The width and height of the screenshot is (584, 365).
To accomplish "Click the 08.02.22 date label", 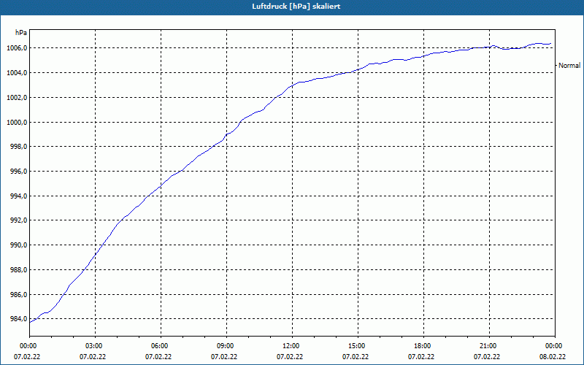I will 553,356.
